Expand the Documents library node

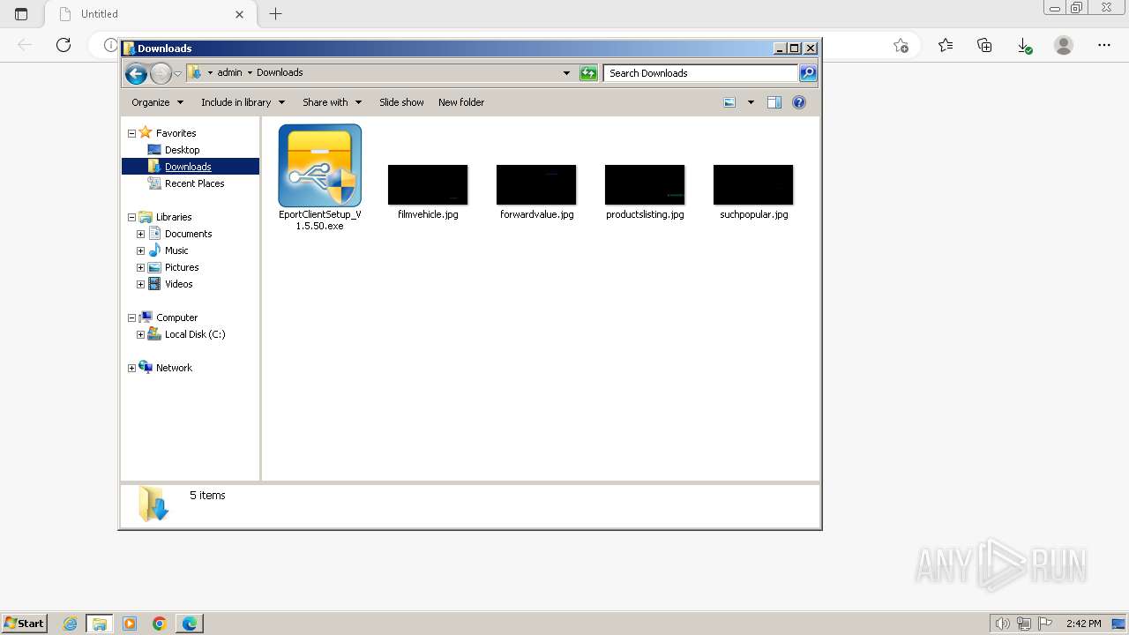pyautogui.click(x=140, y=234)
